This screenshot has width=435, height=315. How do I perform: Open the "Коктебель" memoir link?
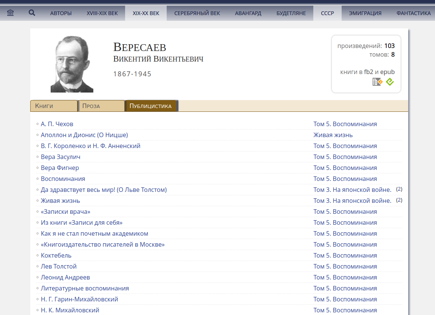tap(56, 255)
